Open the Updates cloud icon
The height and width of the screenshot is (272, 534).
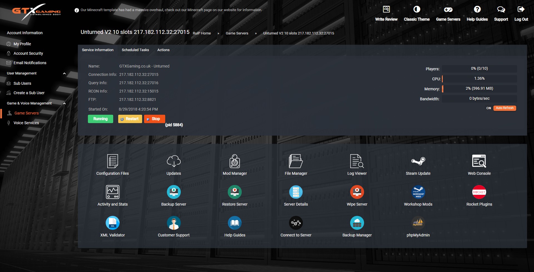(x=174, y=161)
